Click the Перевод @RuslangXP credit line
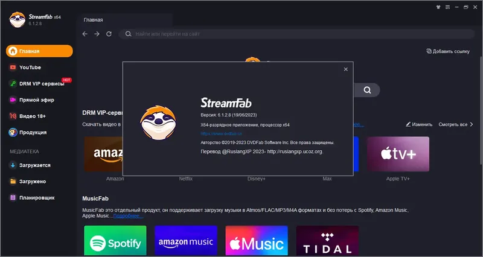The height and width of the screenshot is (257, 483). pyautogui.click(x=262, y=151)
